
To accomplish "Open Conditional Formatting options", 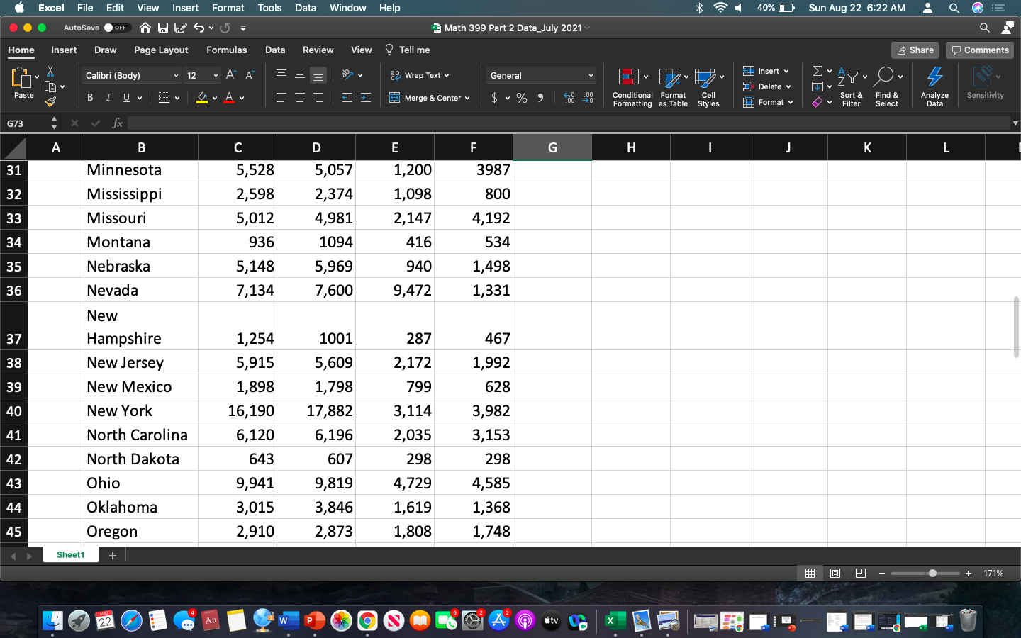I will click(631, 86).
